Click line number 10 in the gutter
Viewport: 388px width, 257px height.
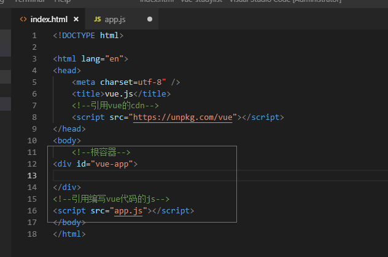[x=32, y=141]
